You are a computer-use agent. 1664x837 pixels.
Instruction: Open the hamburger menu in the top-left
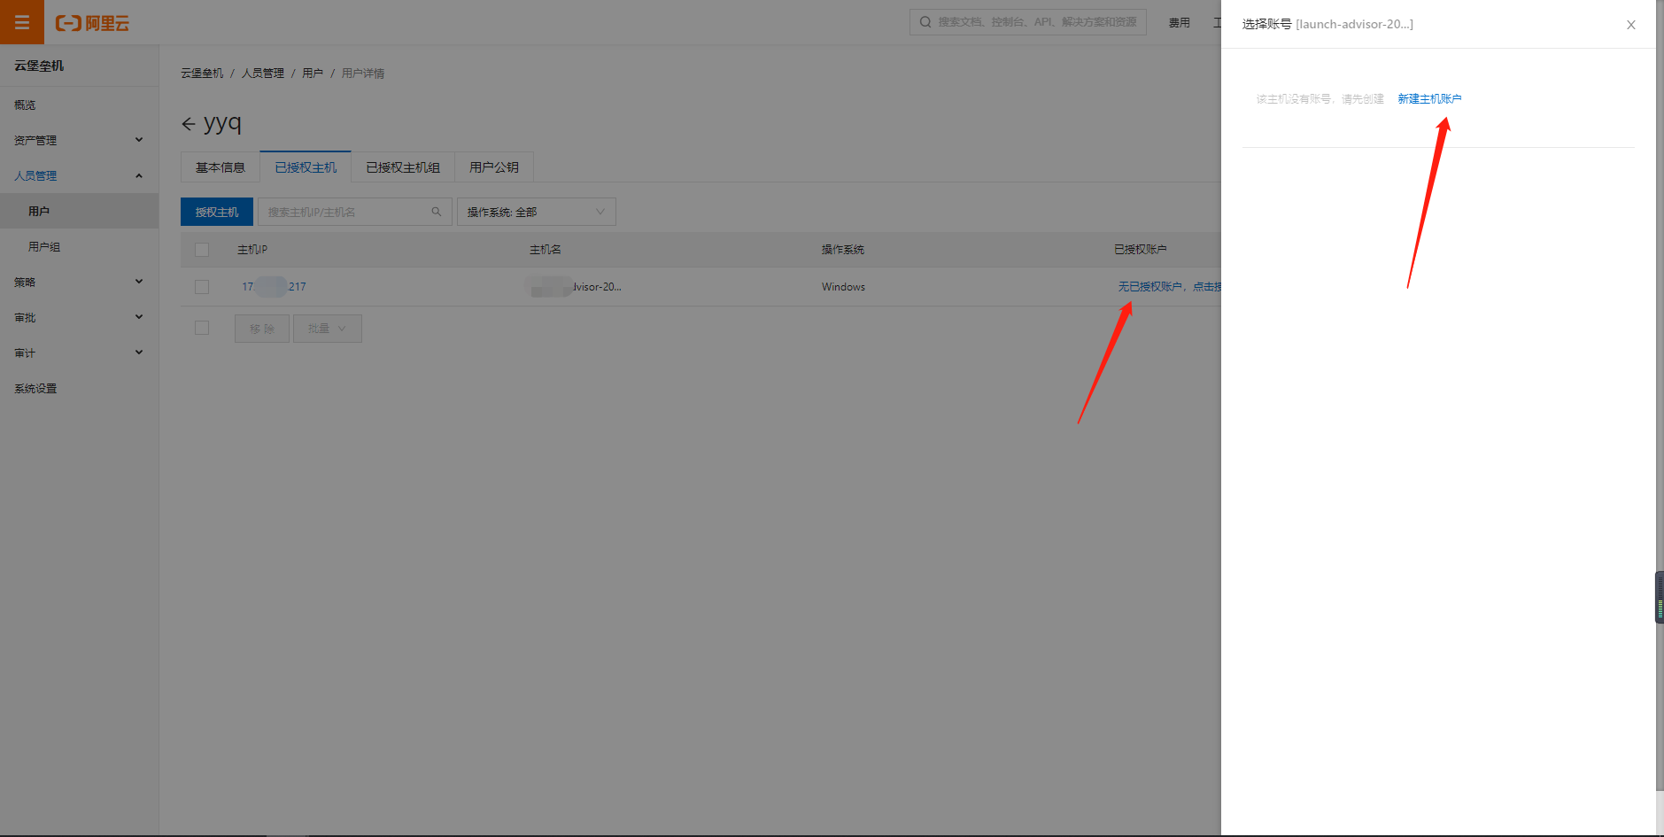coord(22,22)
